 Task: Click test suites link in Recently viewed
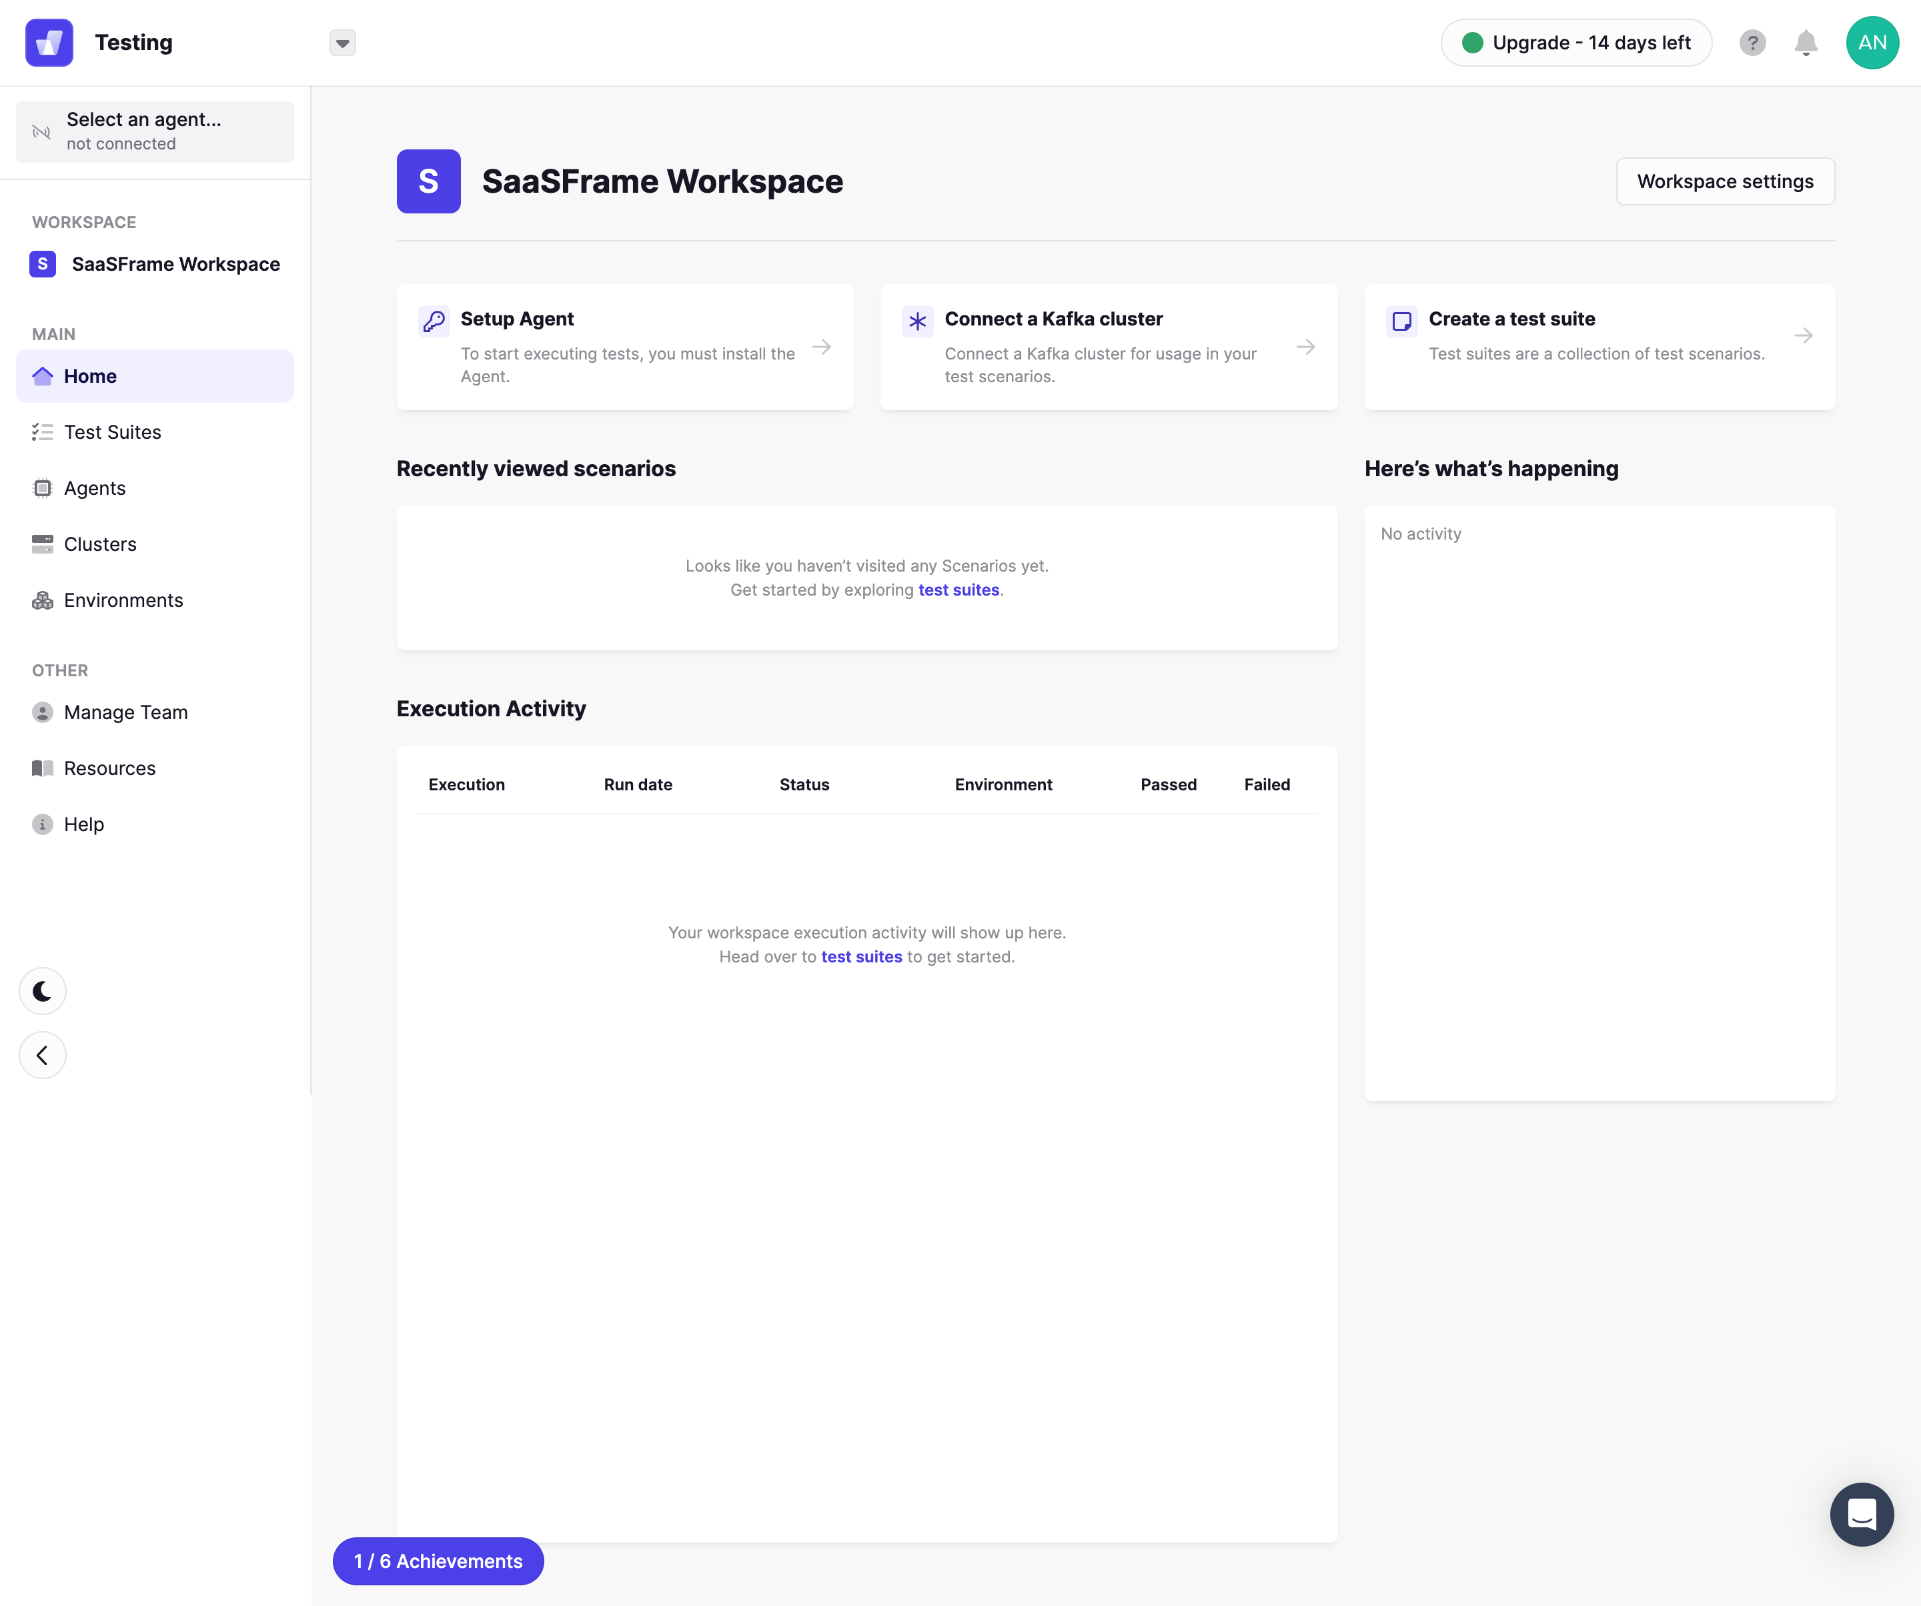click(958, 590)
